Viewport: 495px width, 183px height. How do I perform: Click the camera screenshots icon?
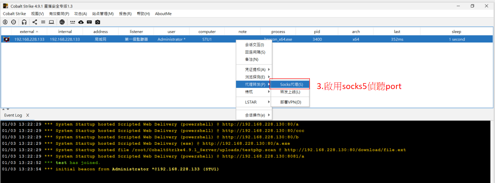pyautogui.click(x=98, y=22)
